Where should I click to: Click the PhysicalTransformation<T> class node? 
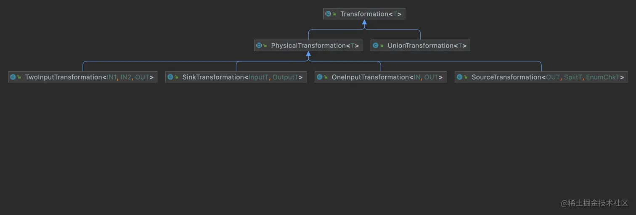tap(308, 45)
